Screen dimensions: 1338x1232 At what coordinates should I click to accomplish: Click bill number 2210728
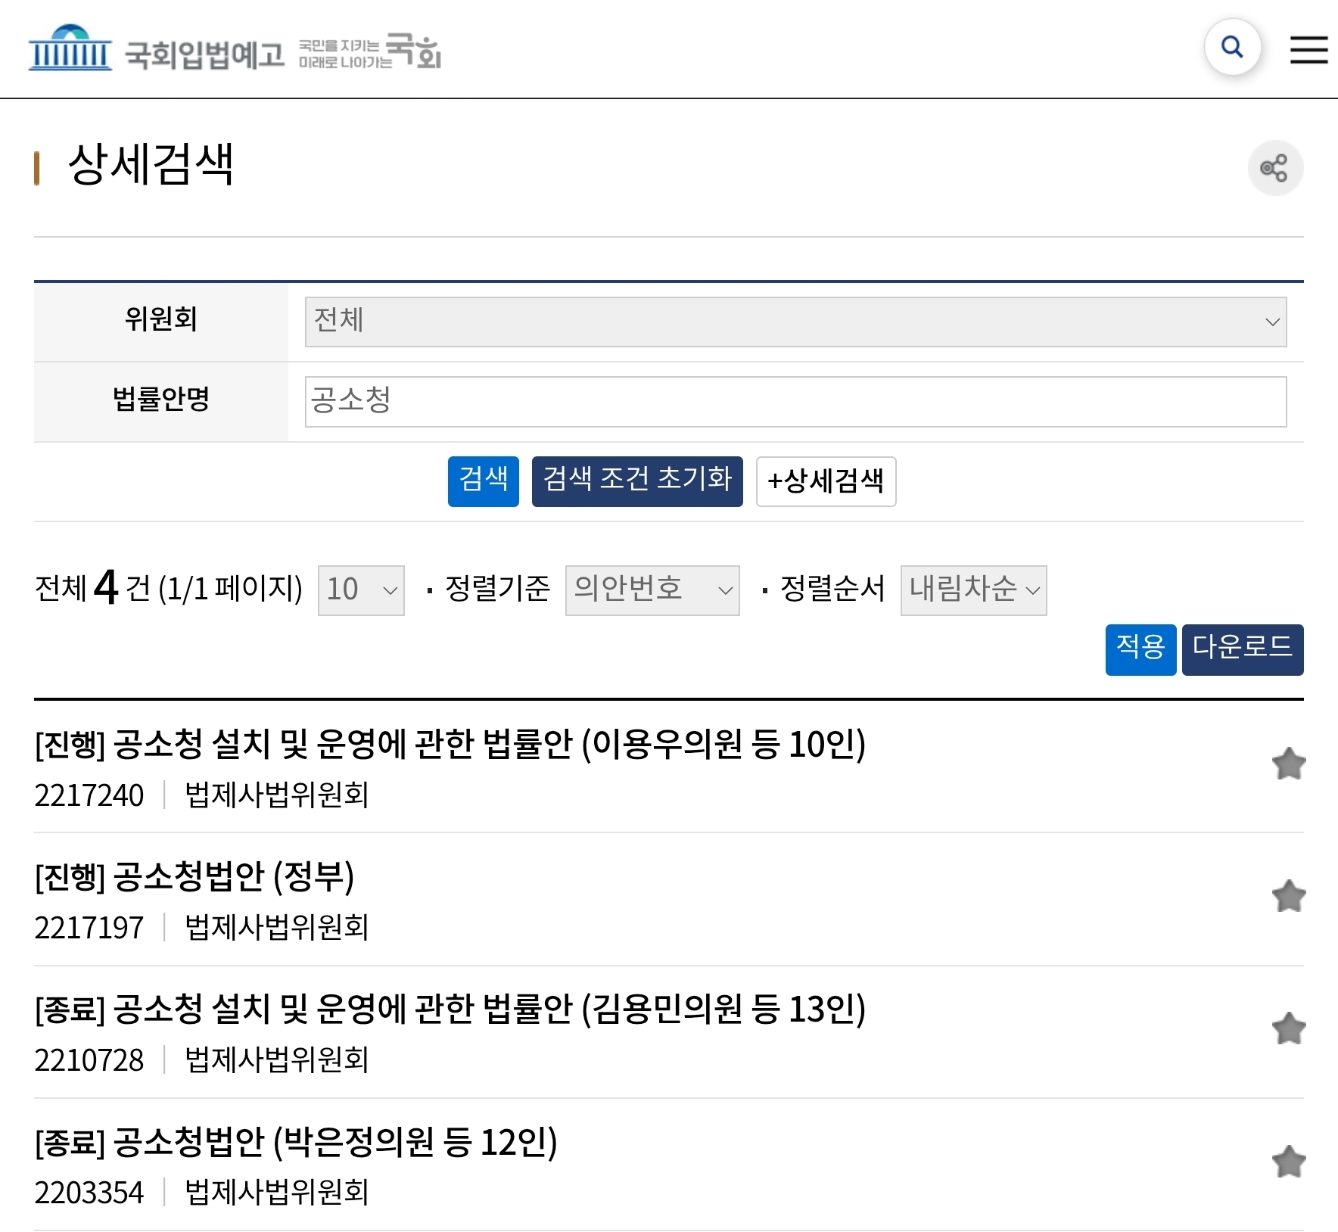(89, 1061)
